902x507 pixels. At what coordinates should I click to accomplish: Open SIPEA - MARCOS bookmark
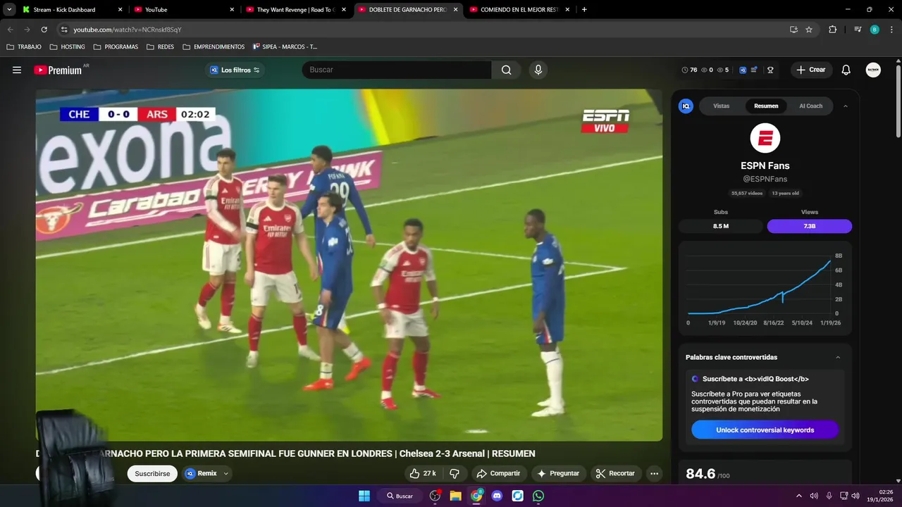tap(285, 46)
